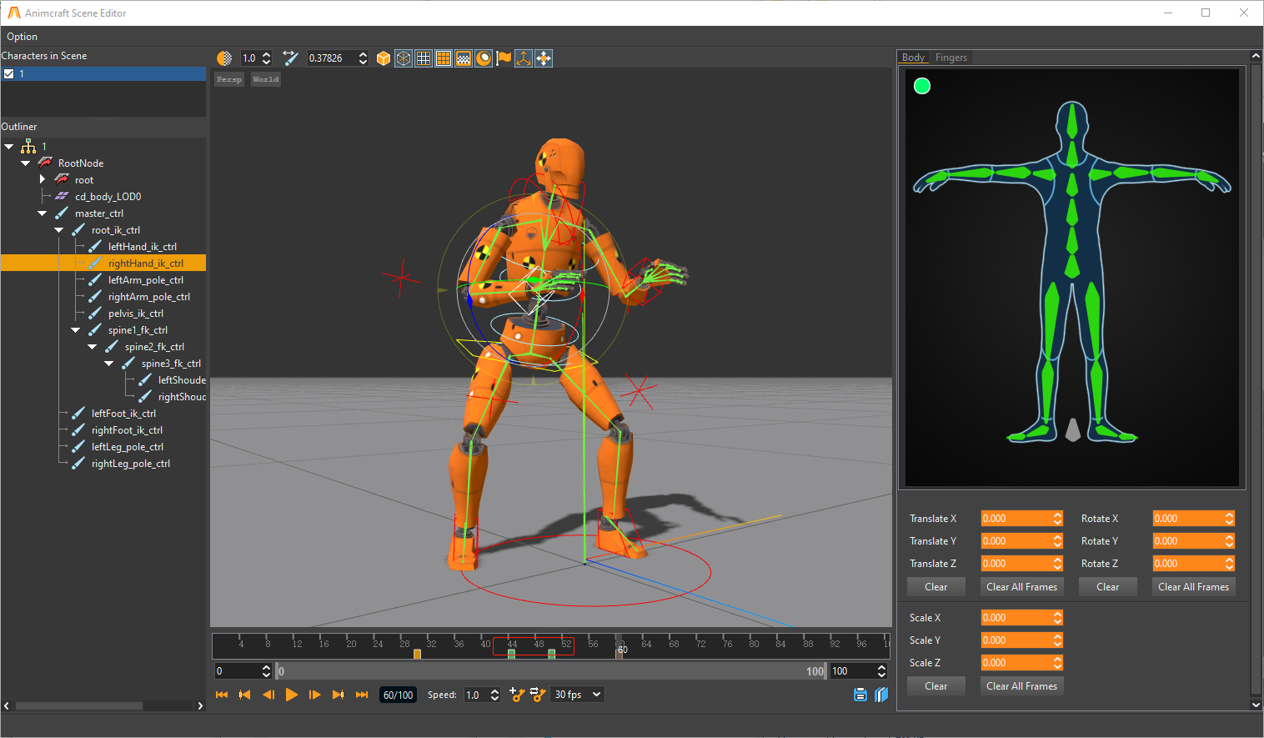Click the four-arrow move icon
Image resolution: width=1264 pixels, height=738 pixels.
pos(544,58)
